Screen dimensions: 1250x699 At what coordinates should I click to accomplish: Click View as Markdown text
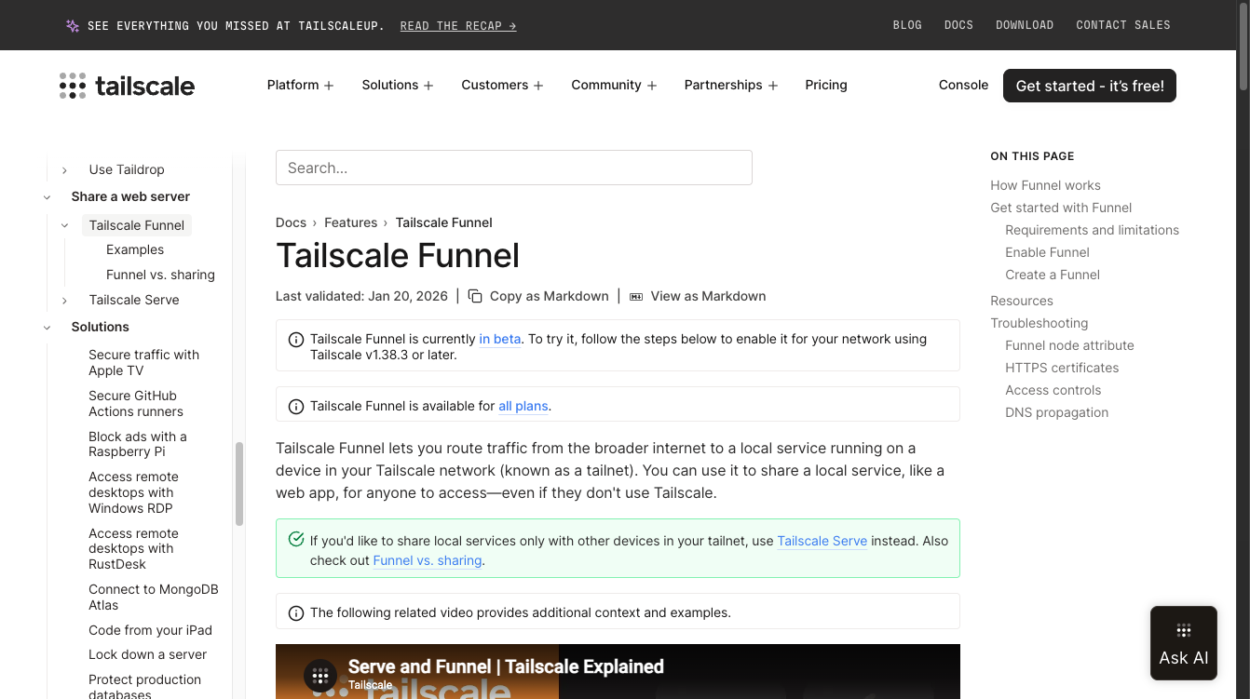click(x=709, y=296)
